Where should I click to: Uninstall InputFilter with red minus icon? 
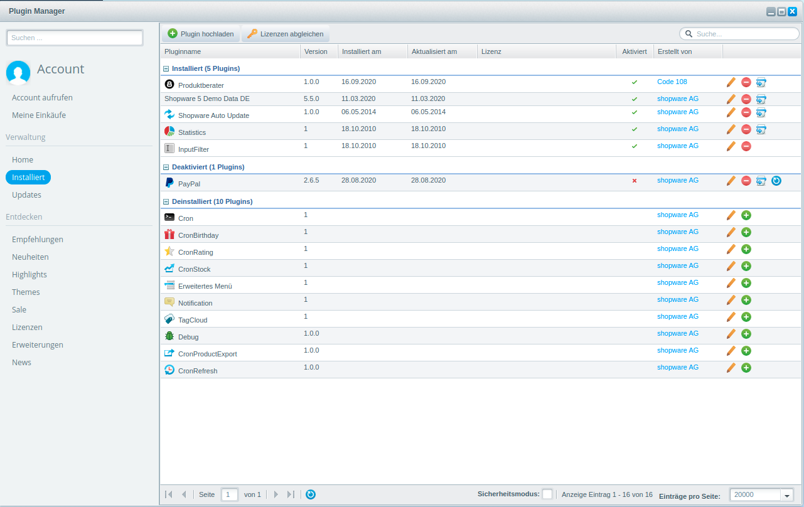pyautogui.click(x=746, y=146)
